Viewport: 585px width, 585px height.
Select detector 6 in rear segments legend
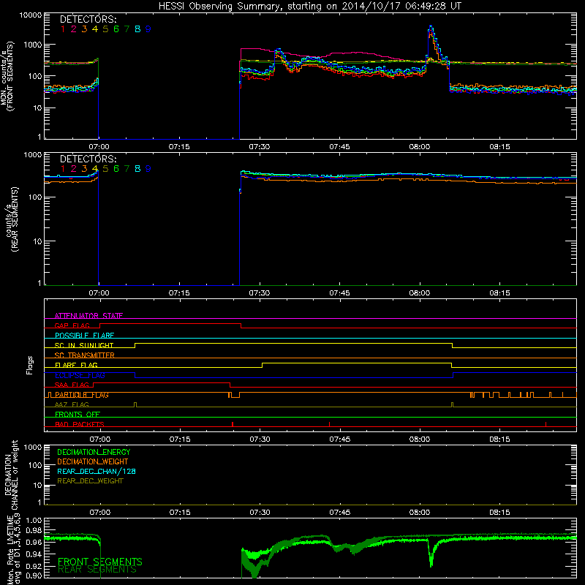[x=116, y=169]
